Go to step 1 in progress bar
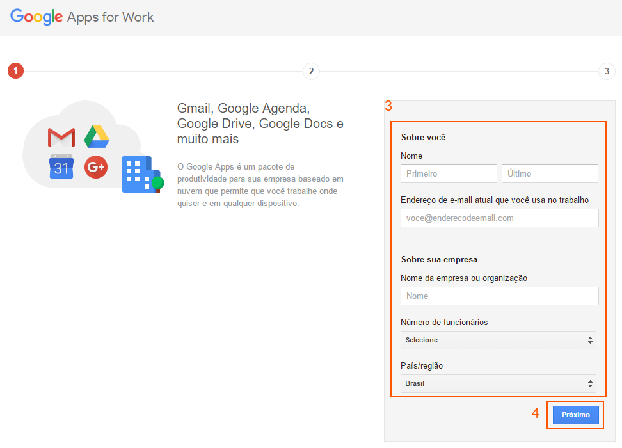Viewport: 622px width, 448px height. tap(15, 71)
